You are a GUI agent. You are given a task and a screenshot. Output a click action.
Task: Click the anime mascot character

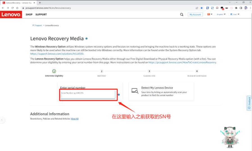[230, 137]
